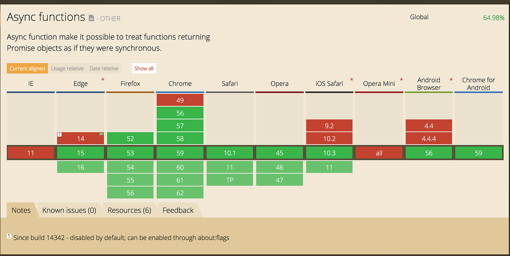Click the asterisk next to the Edge header

point(102,79)
